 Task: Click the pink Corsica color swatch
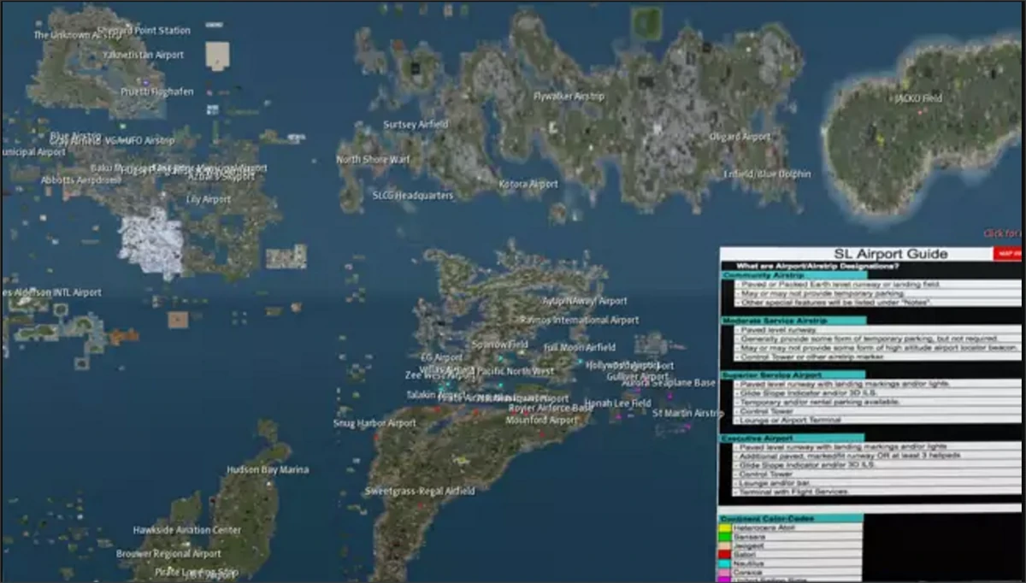[x=723, y=573]
